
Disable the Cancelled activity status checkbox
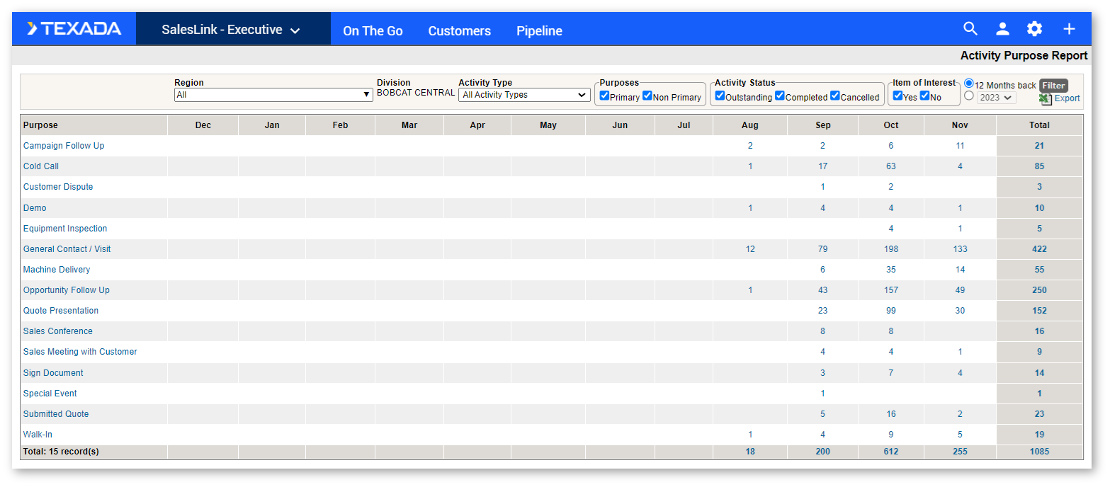coord(835,96)
